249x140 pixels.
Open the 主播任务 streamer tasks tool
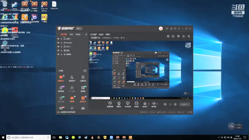tap(83, 78)
